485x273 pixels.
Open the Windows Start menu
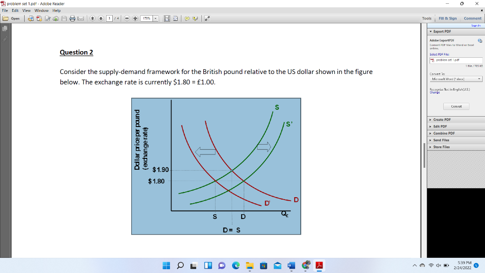(x=166, y=265)
